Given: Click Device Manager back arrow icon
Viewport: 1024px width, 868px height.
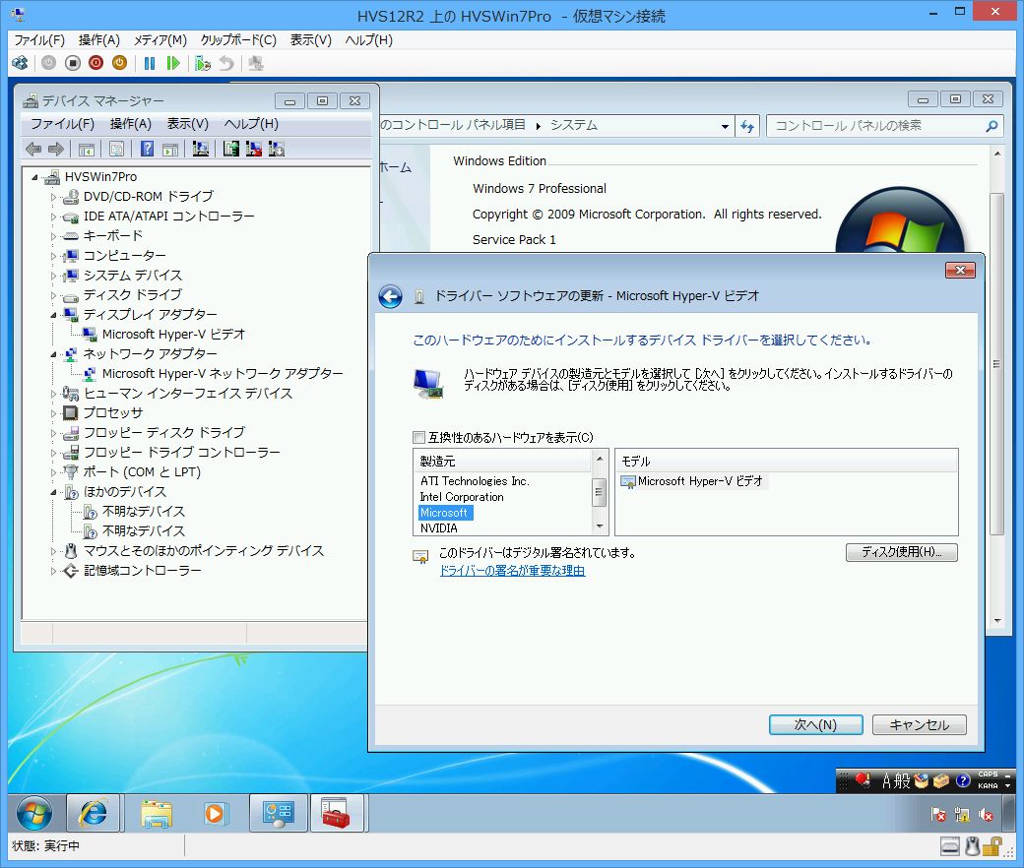Looking at the screenshot, I should coord(33,150).
